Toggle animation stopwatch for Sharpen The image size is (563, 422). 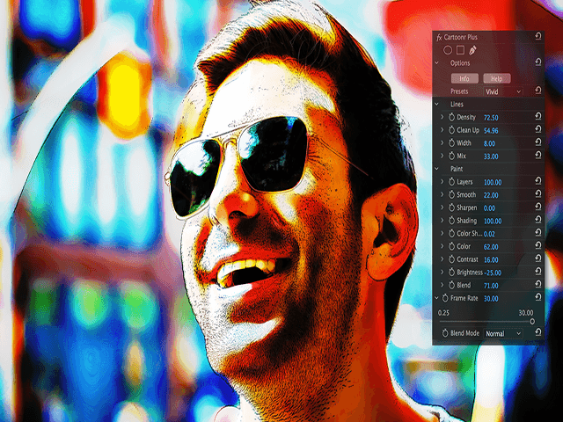(451, 207)
